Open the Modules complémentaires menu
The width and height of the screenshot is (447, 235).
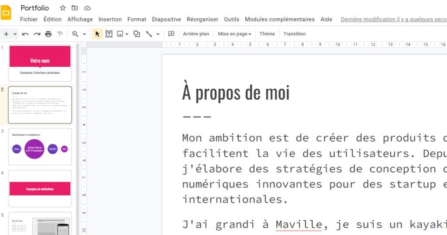pos(280,19)
